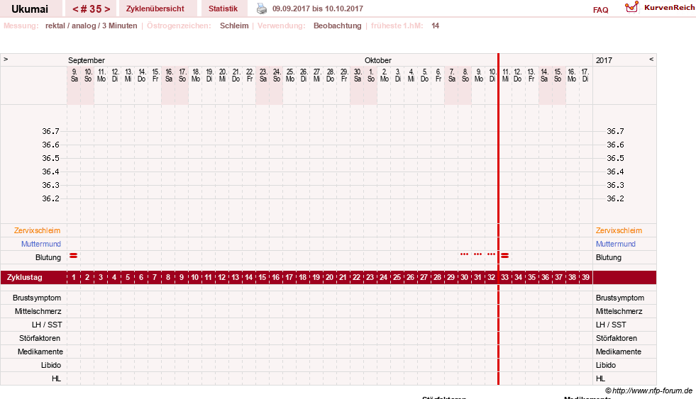Screen dimensions: 696x399
Task: Click the Beobachtung usage value
Action: [x=337, y=26]
